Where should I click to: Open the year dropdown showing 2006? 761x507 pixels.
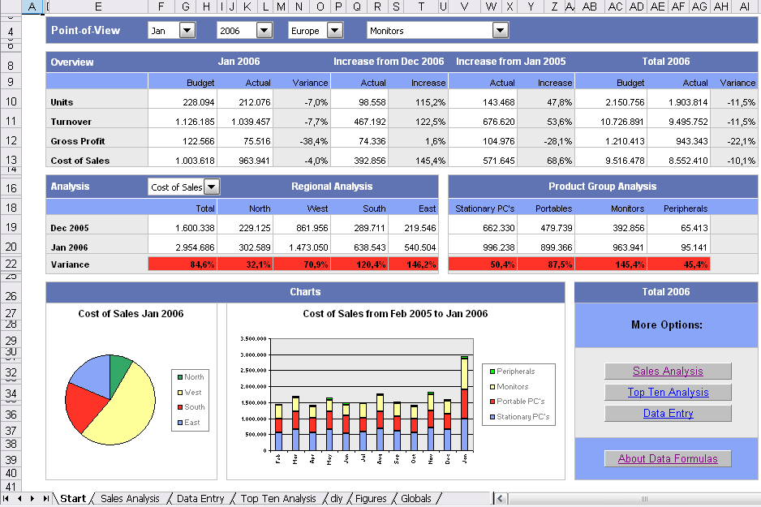(x=264, y=31)
